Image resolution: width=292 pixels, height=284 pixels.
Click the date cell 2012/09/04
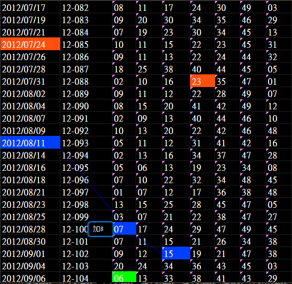[x=24, y=266]
